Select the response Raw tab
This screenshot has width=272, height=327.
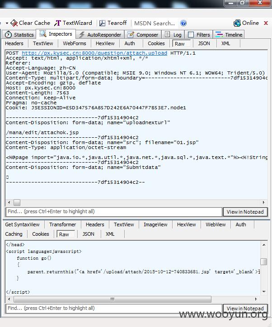point(66,234)
